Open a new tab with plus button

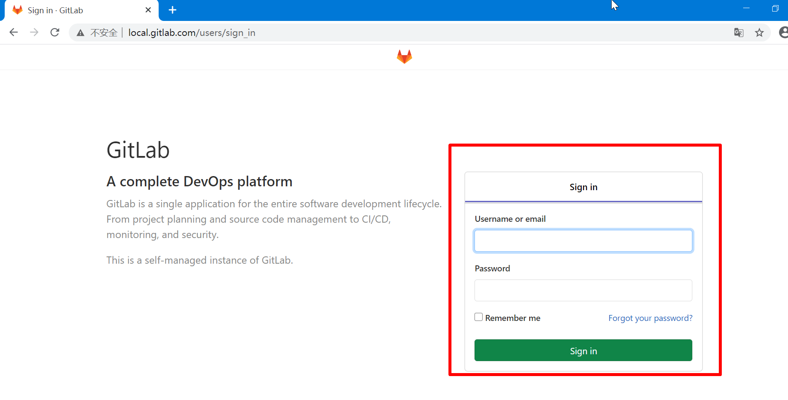173,10
